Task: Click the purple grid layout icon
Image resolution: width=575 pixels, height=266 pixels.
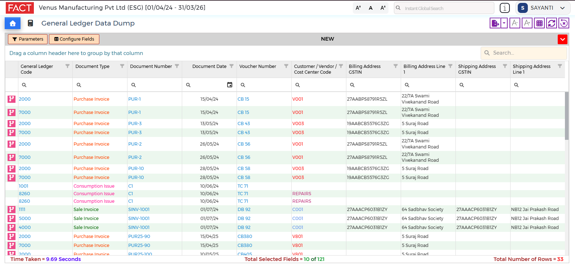Action: (x=539, y=23)
